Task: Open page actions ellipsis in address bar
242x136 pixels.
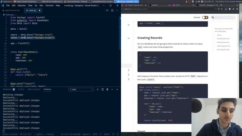Action: pos(216,9)
